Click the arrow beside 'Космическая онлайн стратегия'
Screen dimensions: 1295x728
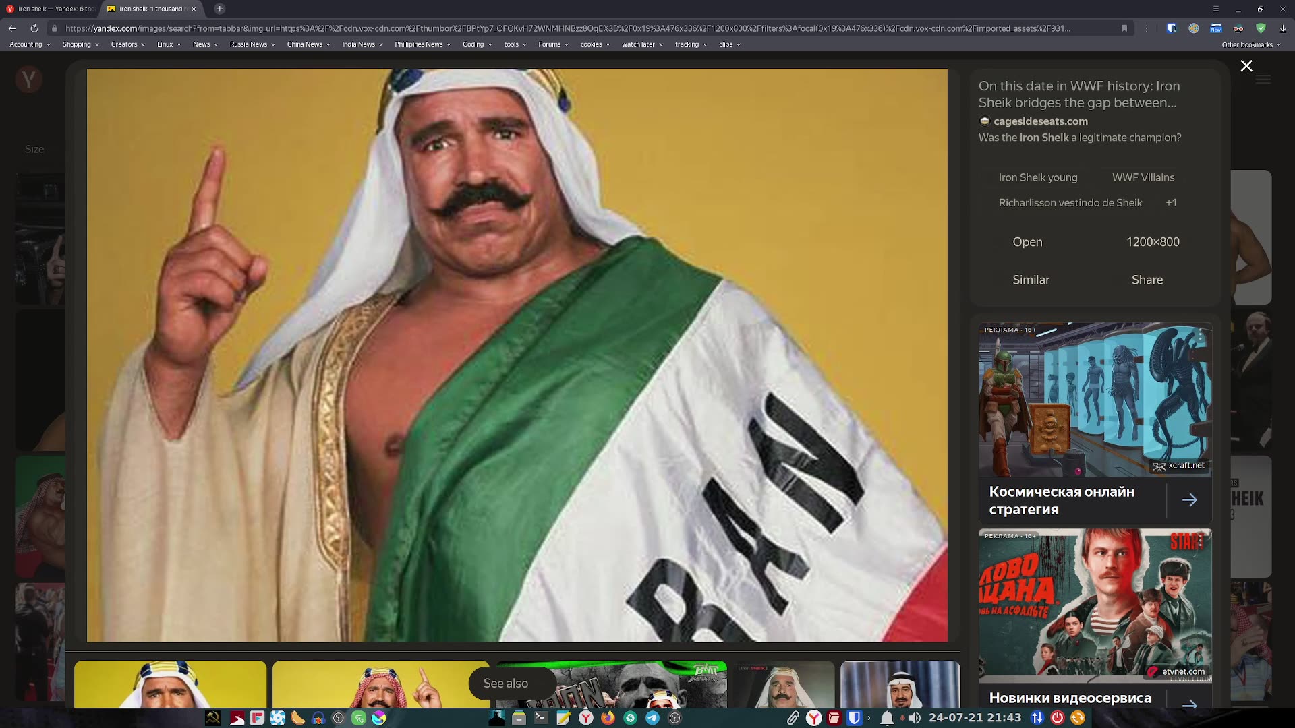1190,500
